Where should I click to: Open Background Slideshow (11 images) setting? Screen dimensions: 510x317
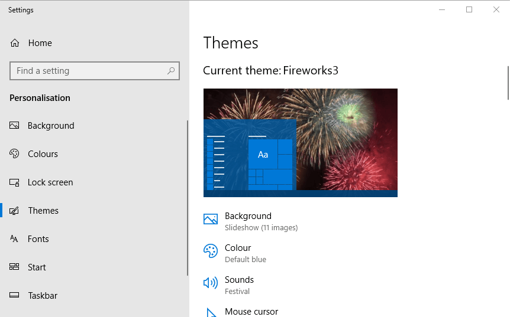click(x=260, y=221)
